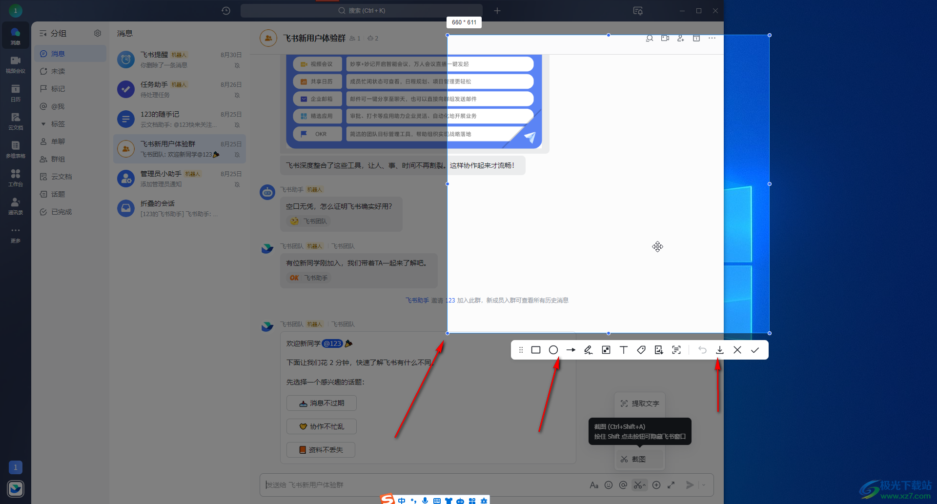Open the 管理员小助手 conversation
This screenshot has width=937, height=504.
point(180,179)
